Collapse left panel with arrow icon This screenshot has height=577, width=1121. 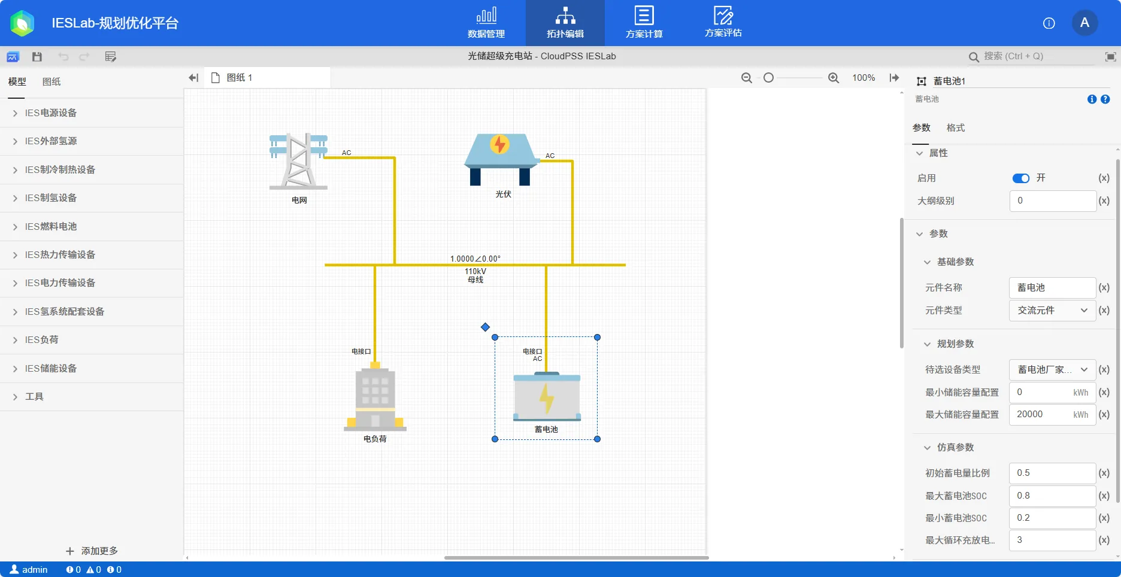click(x=193, y=78)
